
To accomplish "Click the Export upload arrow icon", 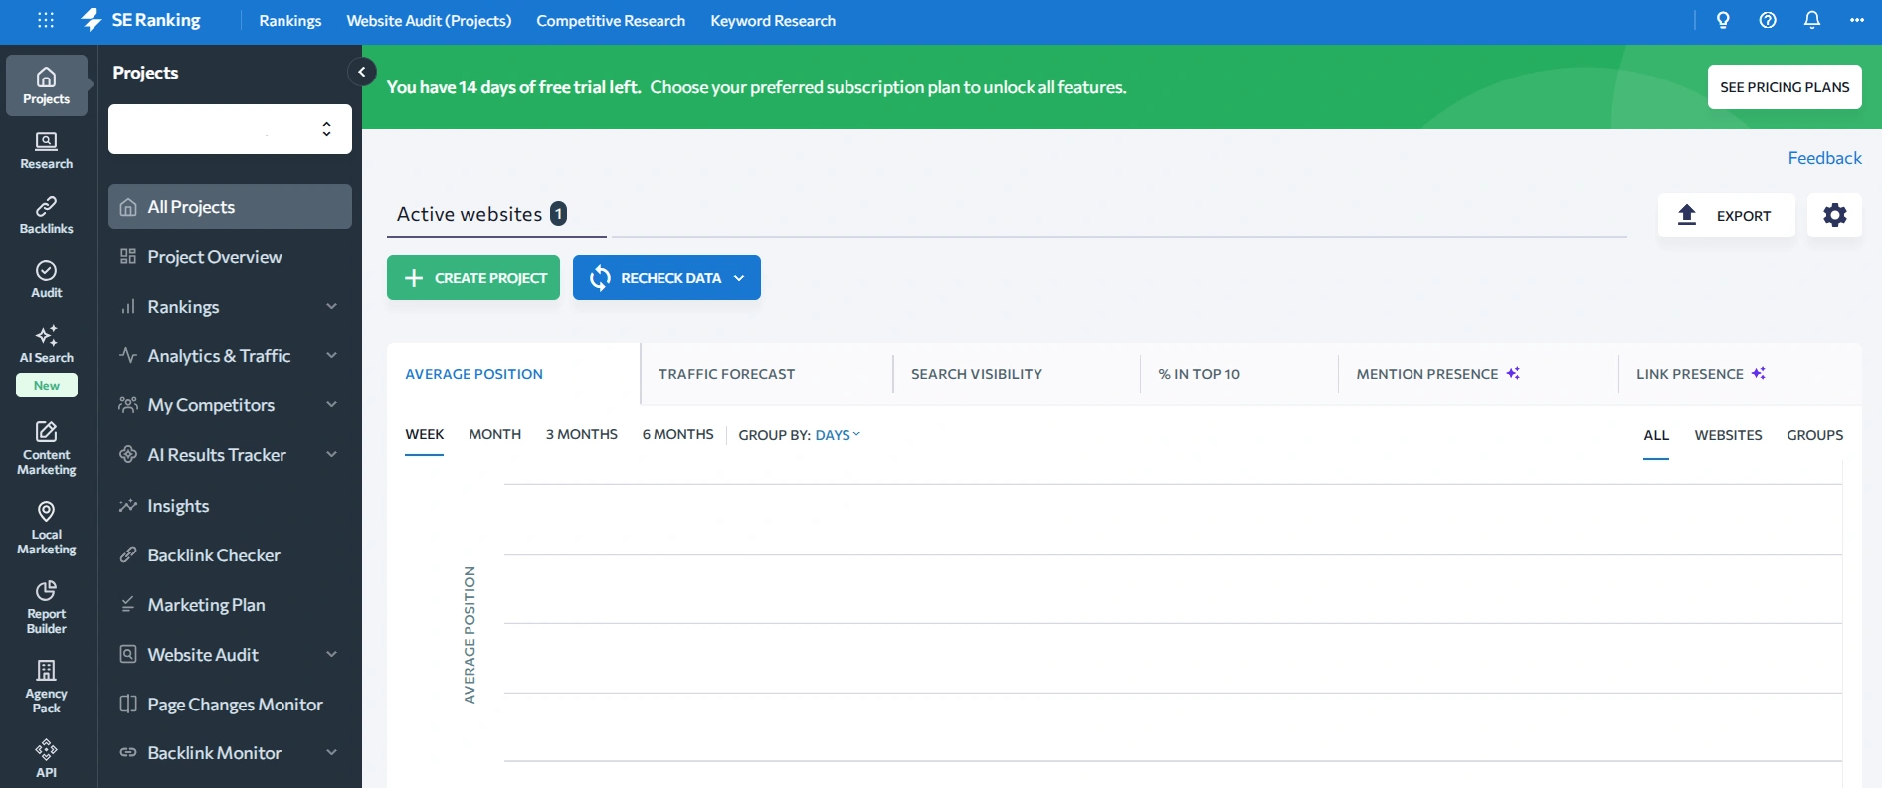I will click(1687, 215).
